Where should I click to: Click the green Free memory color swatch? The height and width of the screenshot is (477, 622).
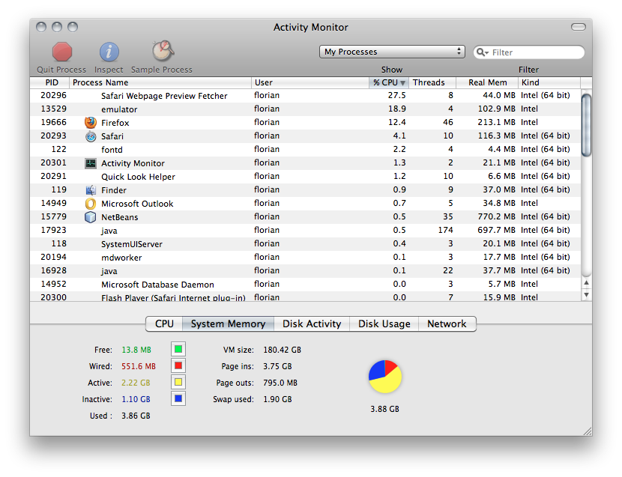click(x=178, y=349)
